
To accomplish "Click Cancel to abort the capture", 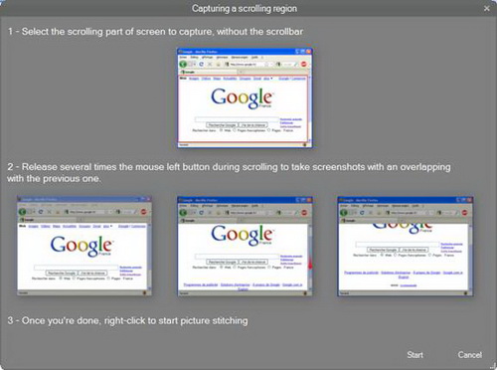I will 470,355.
